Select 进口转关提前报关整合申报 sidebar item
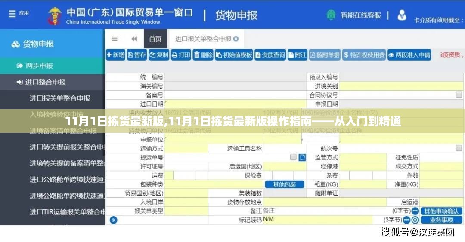The height and width of the screenshot is (242, 465). pyautogui.click(x=67, y=147)
